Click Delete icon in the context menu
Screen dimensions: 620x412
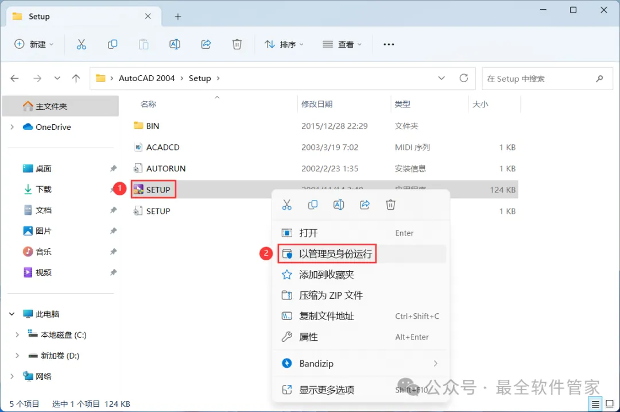(391, 205)
